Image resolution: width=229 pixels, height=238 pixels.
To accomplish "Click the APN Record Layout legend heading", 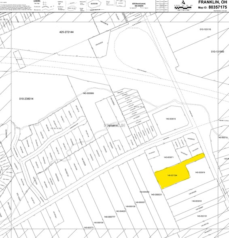I will coord(139,4).
